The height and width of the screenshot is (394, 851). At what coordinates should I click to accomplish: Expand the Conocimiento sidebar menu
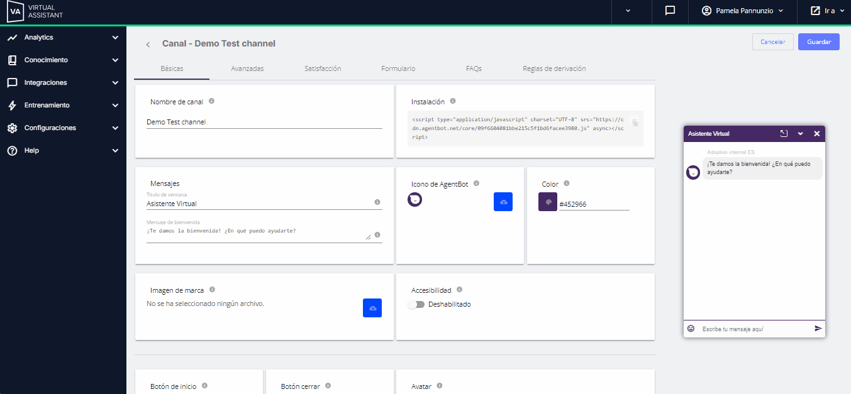[115, 60]
